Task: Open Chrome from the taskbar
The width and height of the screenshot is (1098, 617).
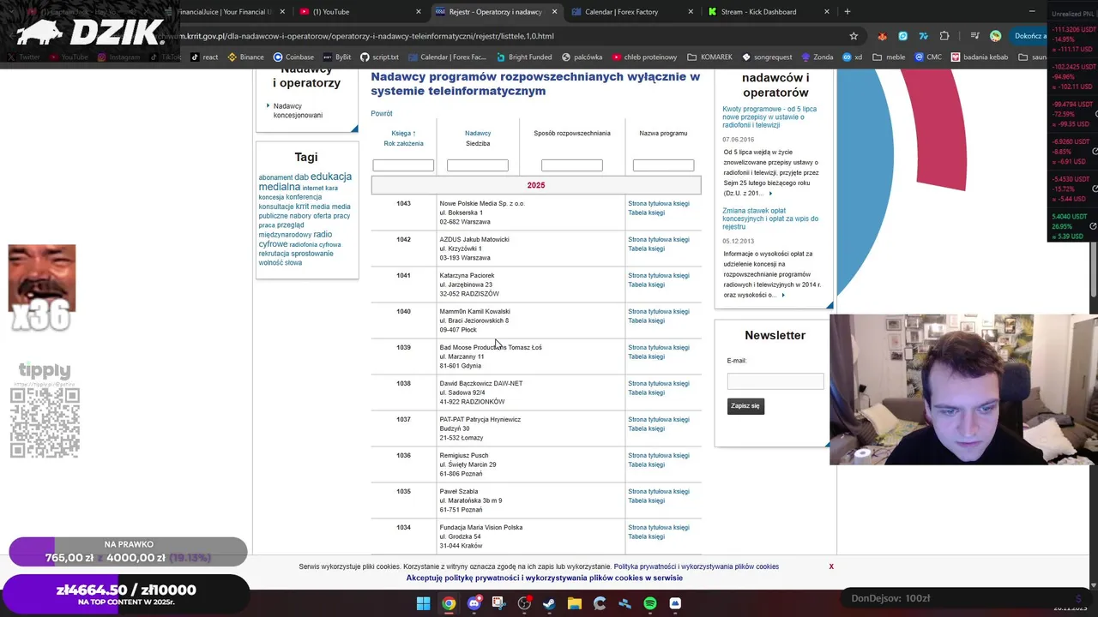Action: 449,603
